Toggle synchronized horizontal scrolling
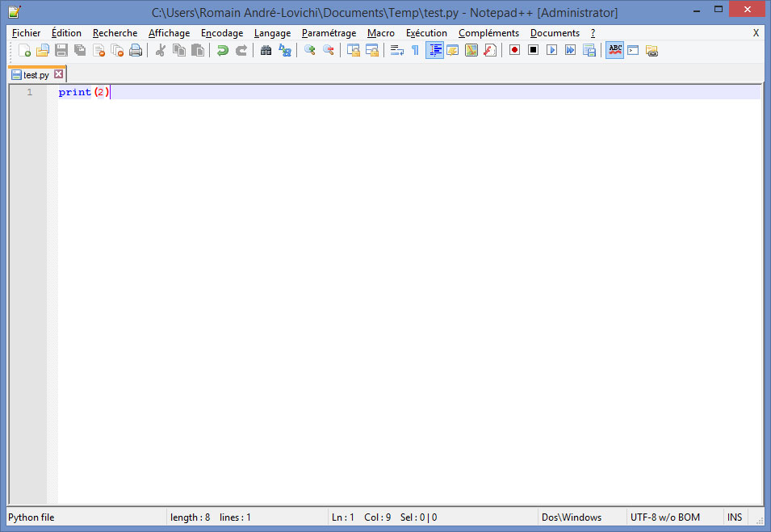 pyautogui.click(x=371, y=50)
